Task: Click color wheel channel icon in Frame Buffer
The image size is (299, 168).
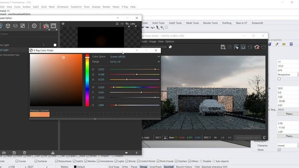Action: [x=170, y=47]
